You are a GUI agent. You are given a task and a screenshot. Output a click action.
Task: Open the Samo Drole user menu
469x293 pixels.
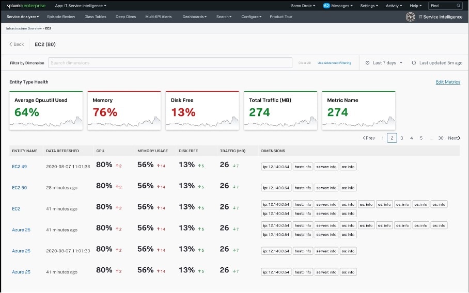point(303,6)
